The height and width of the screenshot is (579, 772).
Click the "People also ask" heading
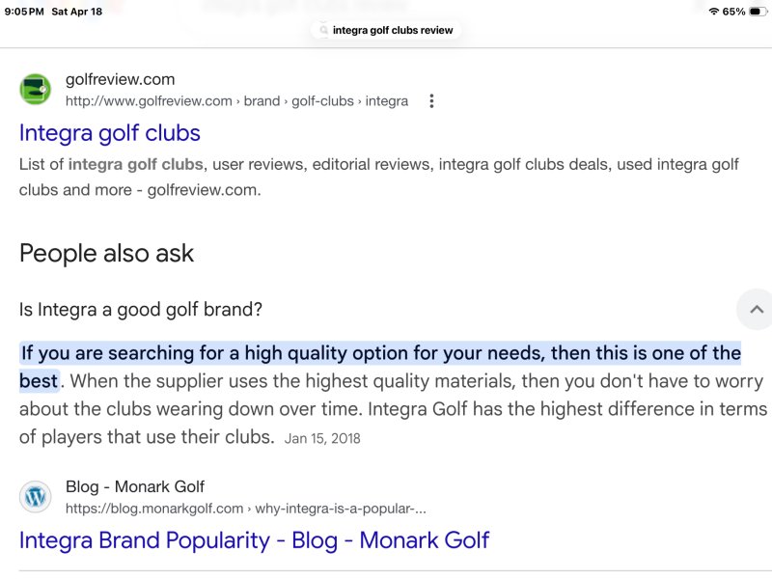[x=106, y=253]
